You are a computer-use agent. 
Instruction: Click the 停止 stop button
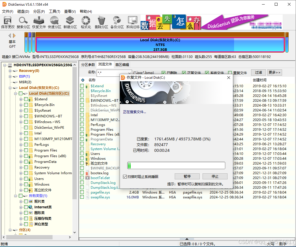click(215, 177)
